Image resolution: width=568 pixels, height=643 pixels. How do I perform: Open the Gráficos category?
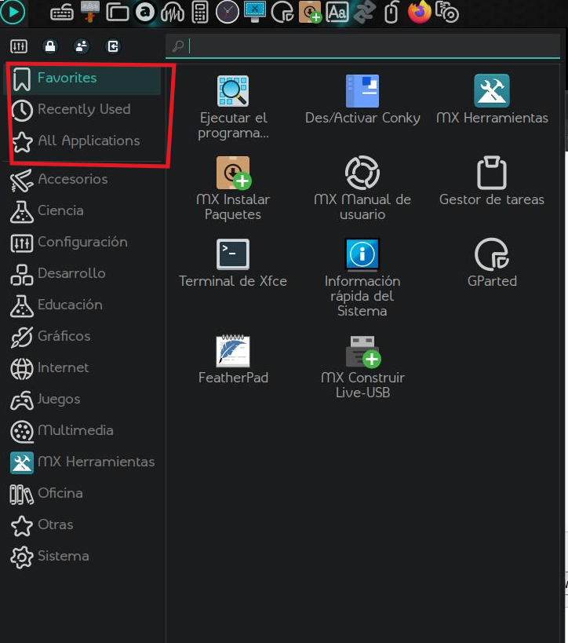coord(82,336)
